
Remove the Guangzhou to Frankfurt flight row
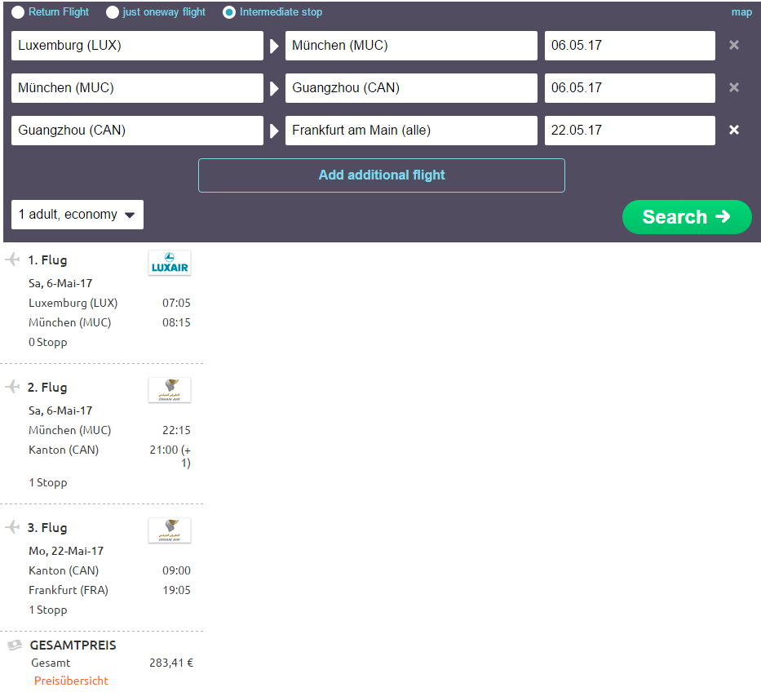pos(734,130)
